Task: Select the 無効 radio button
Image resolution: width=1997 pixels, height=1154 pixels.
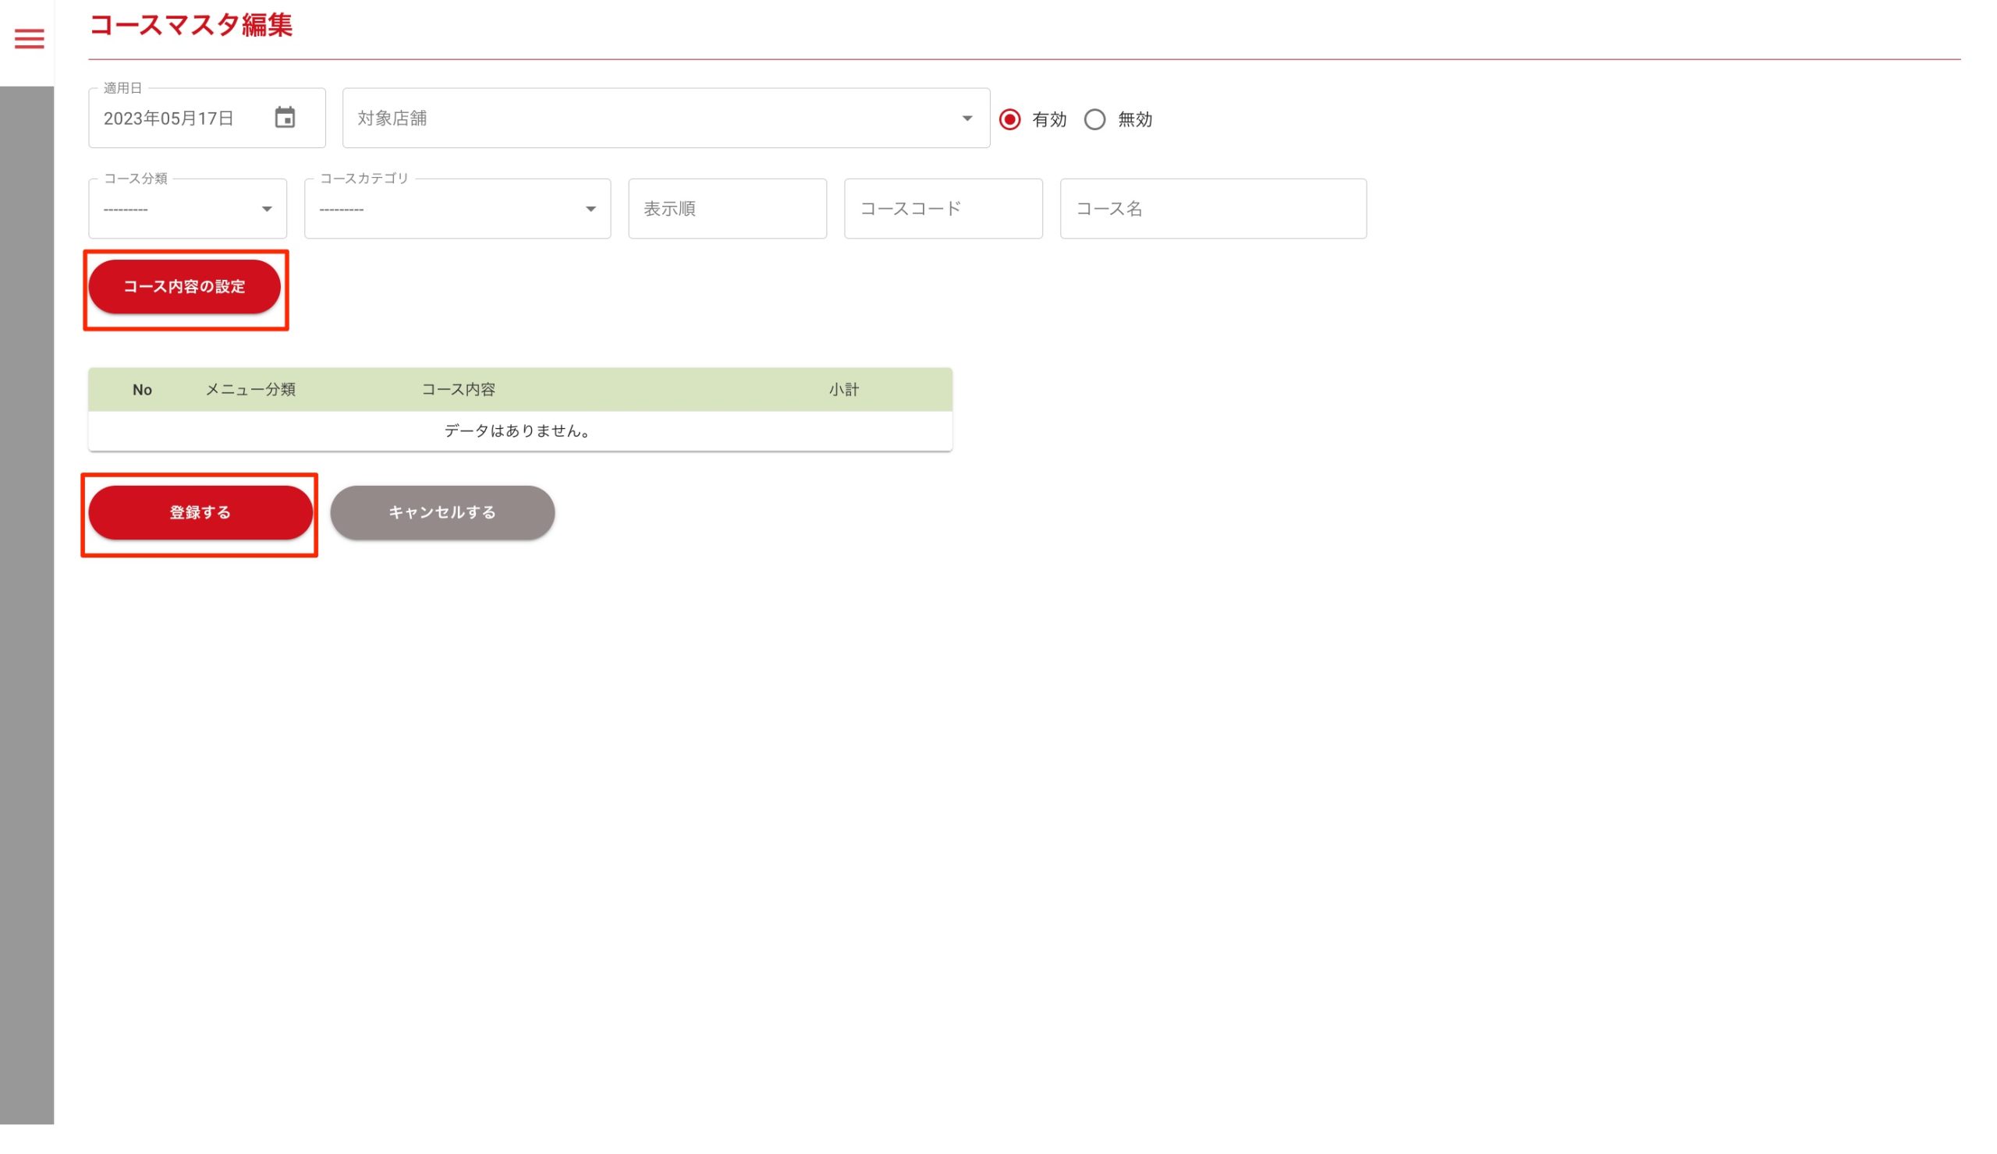Action: 1094,119
